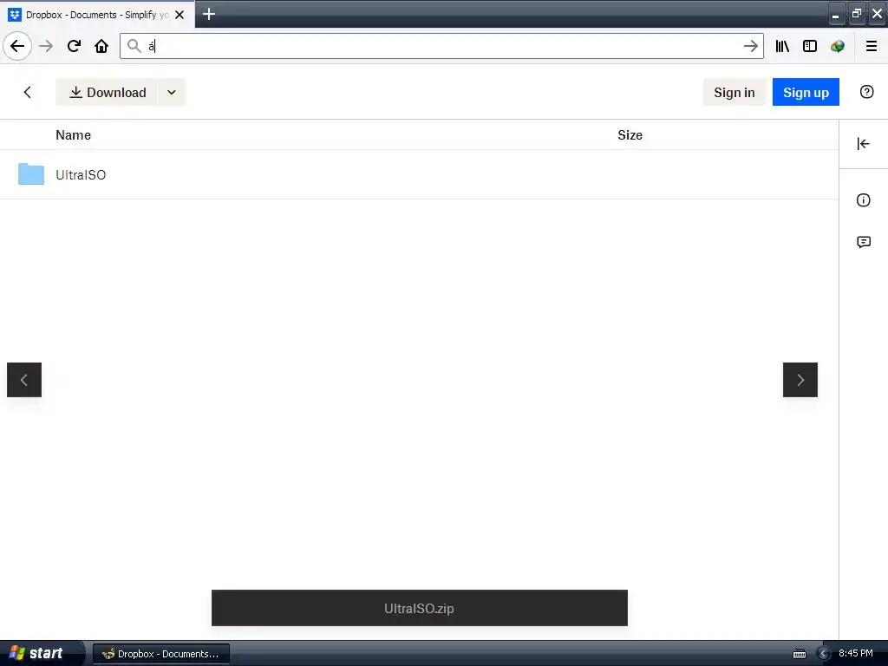The height and width of the screenshot is (666, 888).
Task: Click the colorful extension icon in toolbar
Action: pos(838,46)
